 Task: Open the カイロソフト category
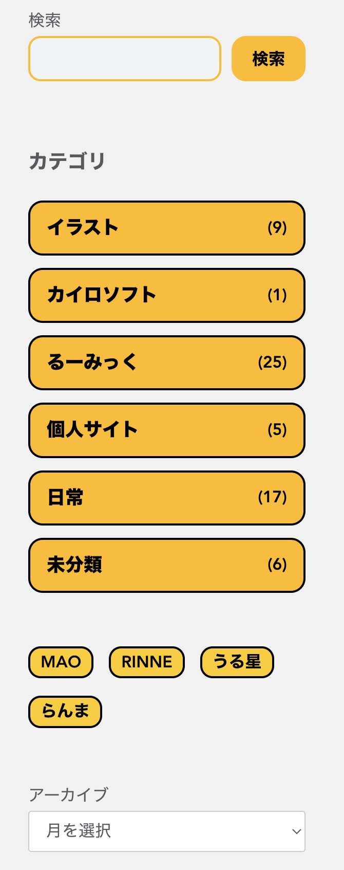(102, 295)
